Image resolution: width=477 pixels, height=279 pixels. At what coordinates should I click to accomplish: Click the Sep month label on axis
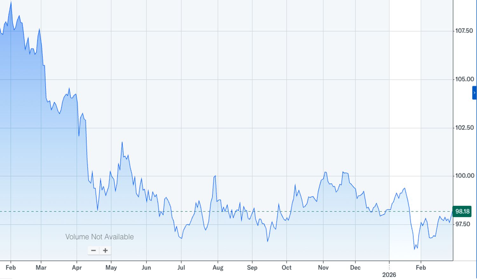(x=252, y=268)
